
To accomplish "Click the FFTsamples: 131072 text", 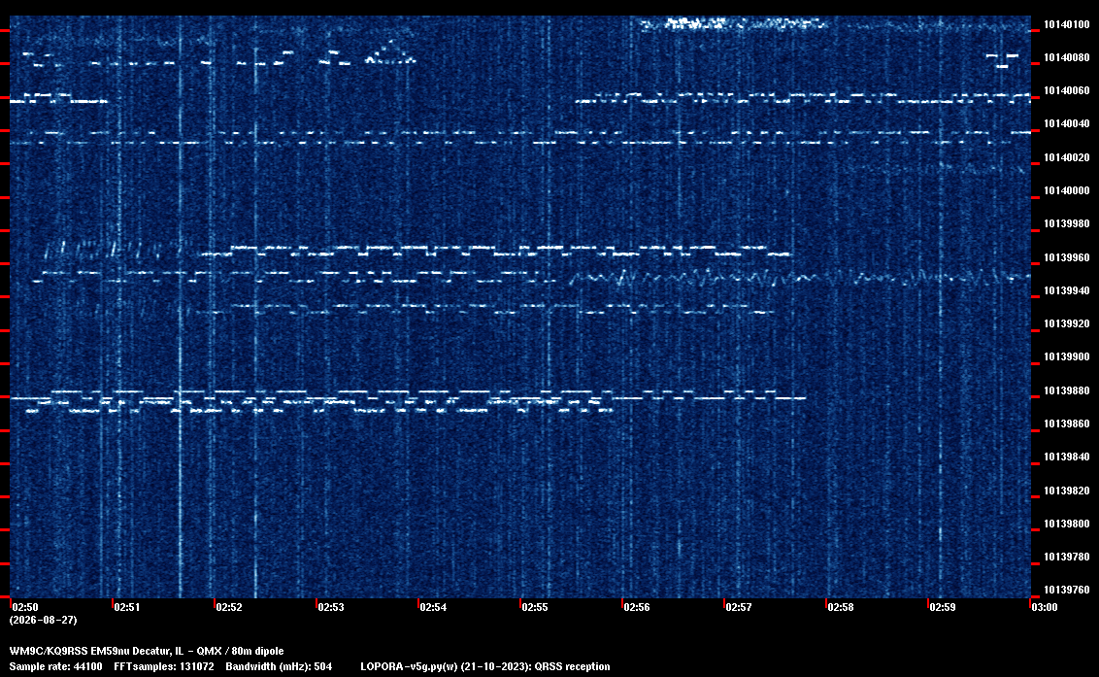I will tap(164, 666).
